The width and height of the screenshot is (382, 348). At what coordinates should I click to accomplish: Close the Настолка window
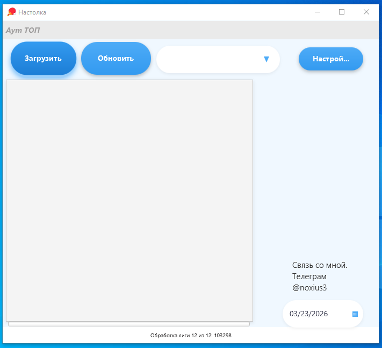click(x=366, y=12)
